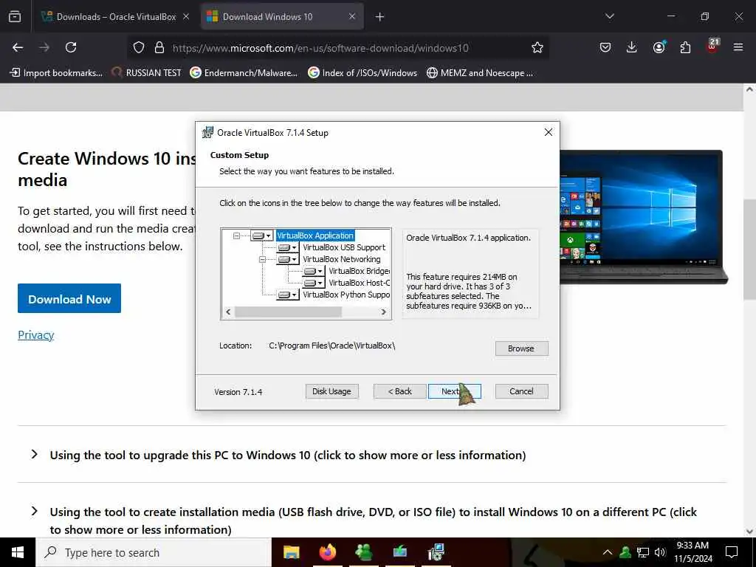Click the grayed-out forward navigation arrow
The height and width of the screenshot is (567, 756).
(x=44, y=47)
